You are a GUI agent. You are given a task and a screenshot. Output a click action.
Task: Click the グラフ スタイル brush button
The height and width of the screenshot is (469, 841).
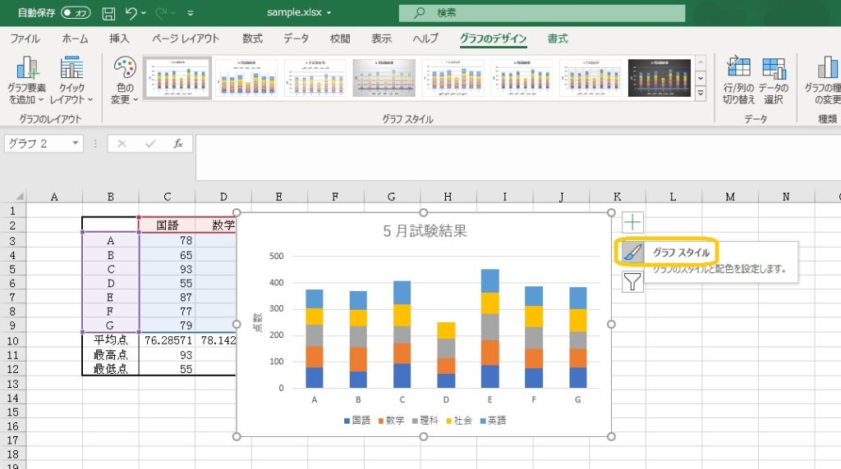click(631, 253)
